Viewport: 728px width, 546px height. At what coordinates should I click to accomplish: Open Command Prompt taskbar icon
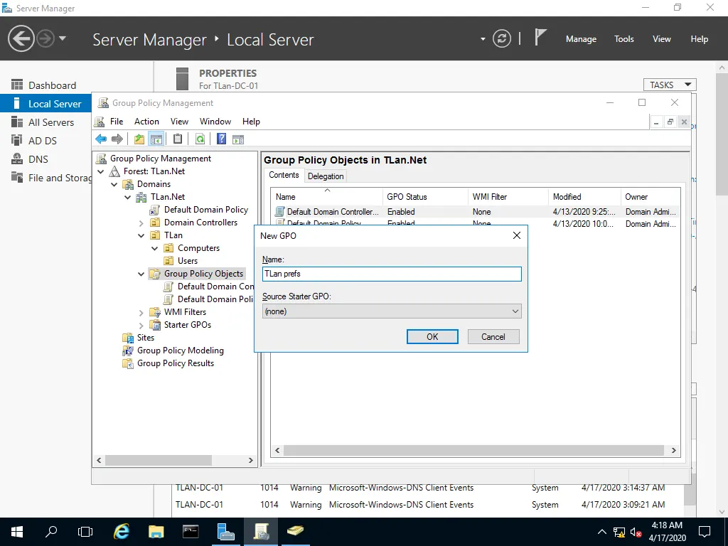[x=191, y=532]
